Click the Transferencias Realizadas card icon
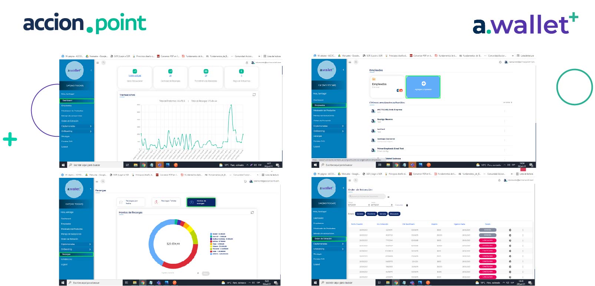The height and width of the screenshot is (286, 595). (206, 71)
